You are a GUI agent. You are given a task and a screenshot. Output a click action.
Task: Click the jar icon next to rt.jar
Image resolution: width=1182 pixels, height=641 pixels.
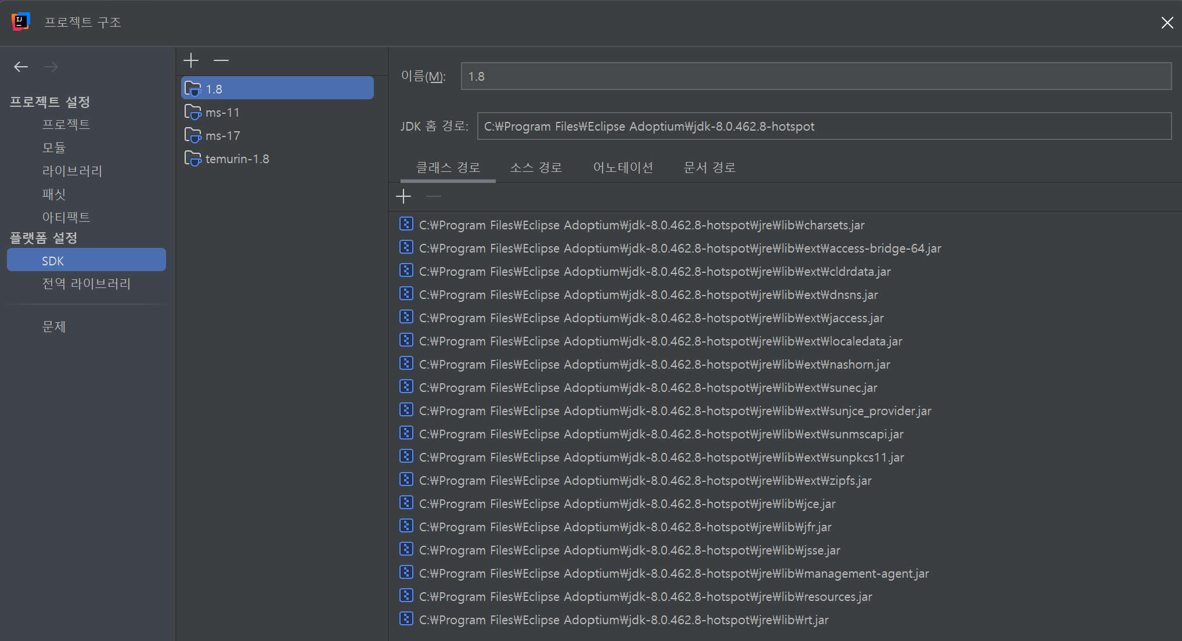click(406, 619)
